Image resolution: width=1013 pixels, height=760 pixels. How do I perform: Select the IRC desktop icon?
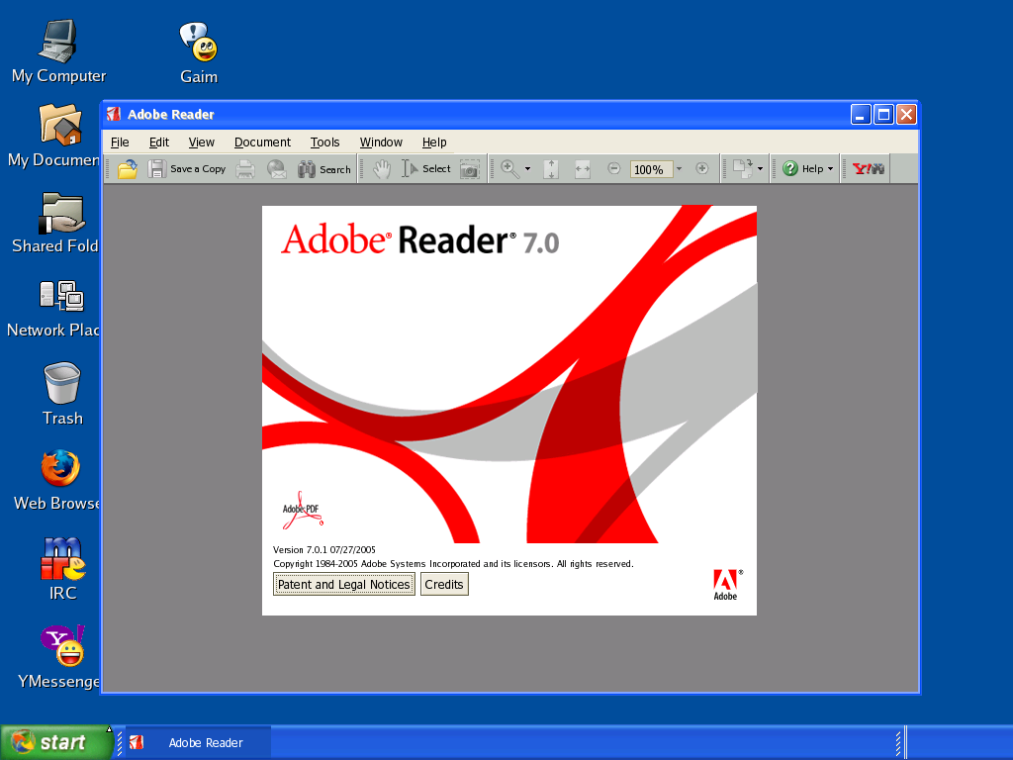tap(62, 568)
